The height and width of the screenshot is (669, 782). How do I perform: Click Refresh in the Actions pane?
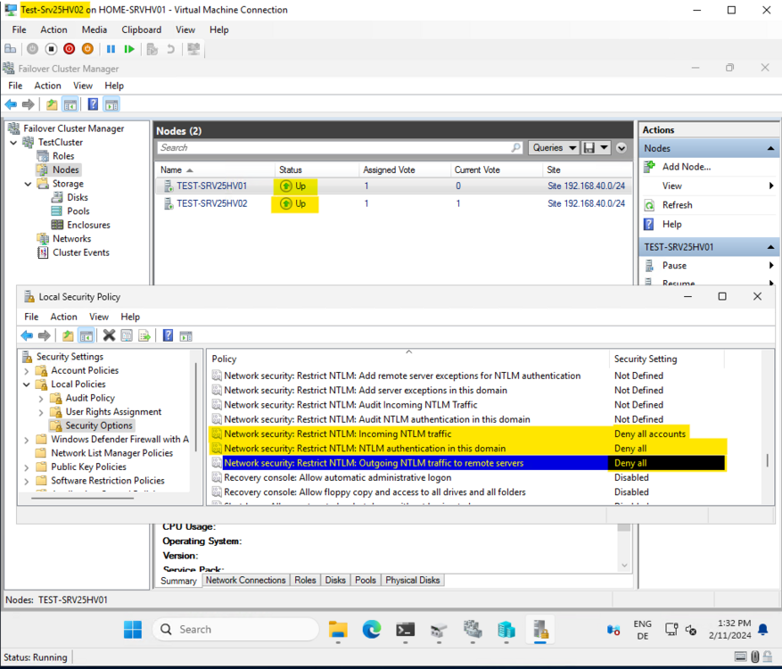tap(677, 205)
